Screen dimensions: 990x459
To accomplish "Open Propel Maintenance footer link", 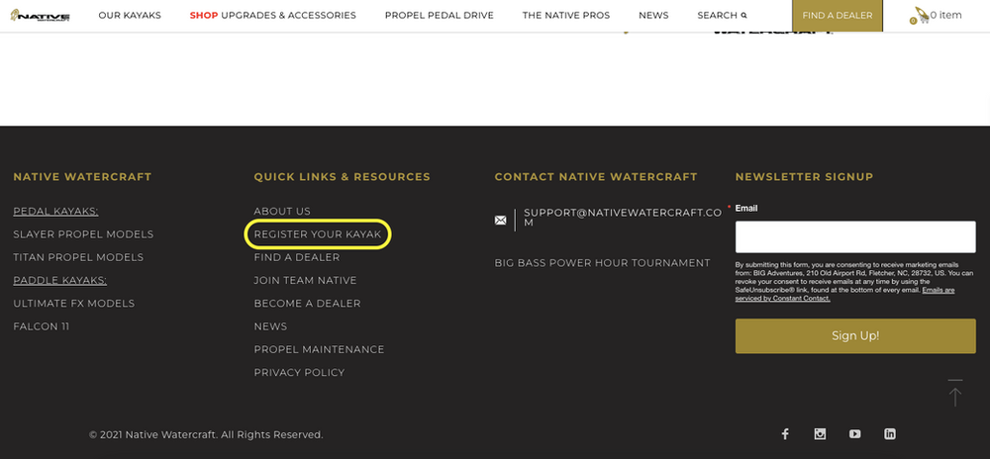I will click(319, 349).
